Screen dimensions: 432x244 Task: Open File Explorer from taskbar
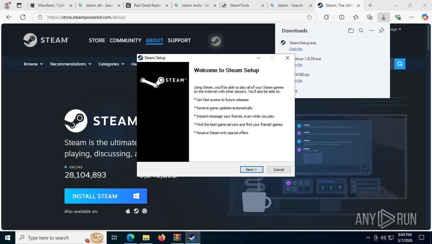pos(146,238)
